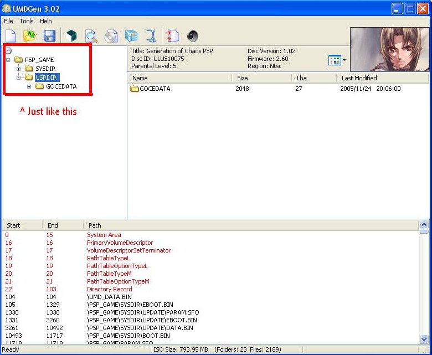Expand the SYSDIR folder node

coord(19,69)
